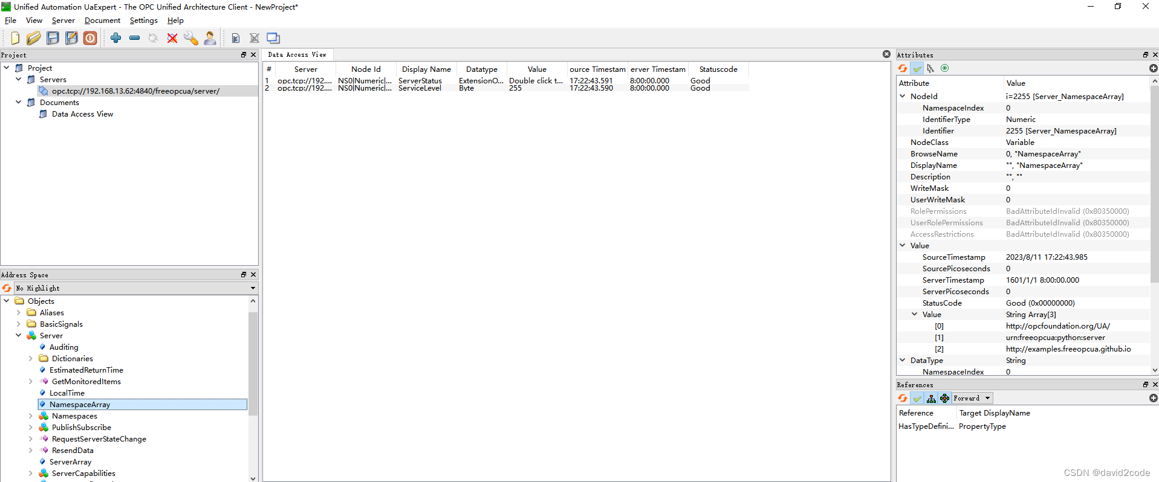Float the References panel with the undock icon

point(1145,385)
